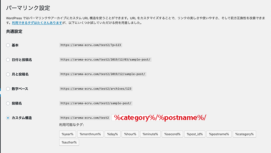271x153 pixels.
Task: Choose the 投稿名 radio option
Action: pyautogui.click(x=8, y=103)
